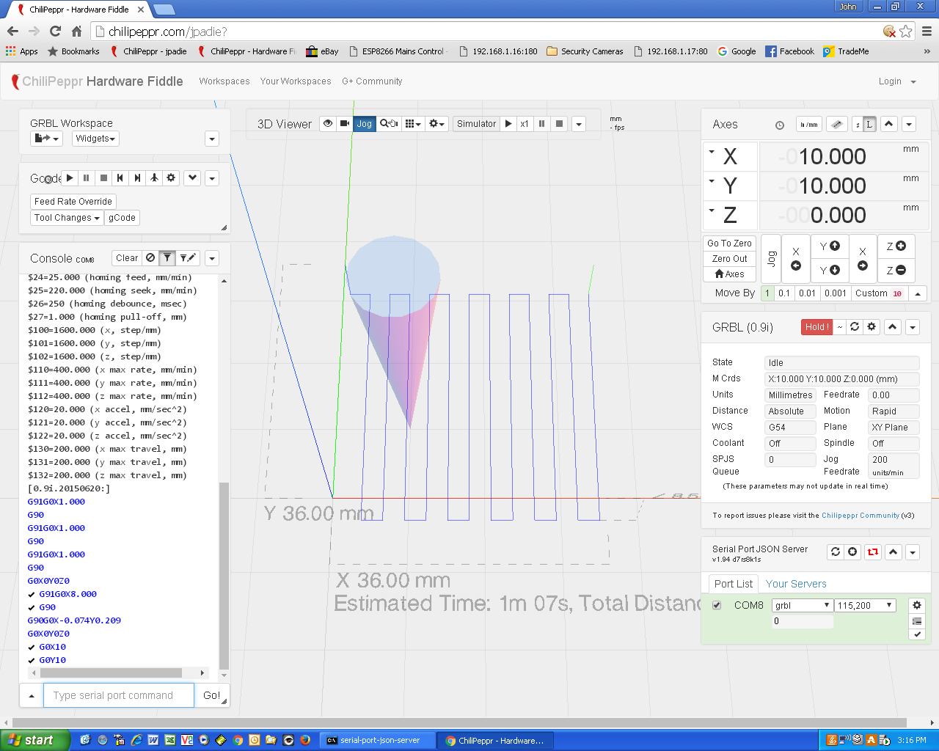Click the red reconnect icon in Serial Port server

point(872,552)
